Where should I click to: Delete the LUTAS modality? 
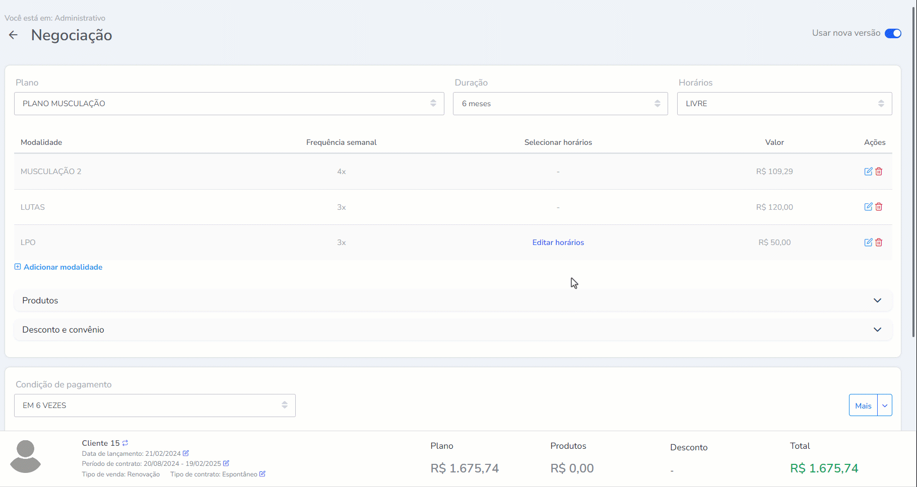879,207
